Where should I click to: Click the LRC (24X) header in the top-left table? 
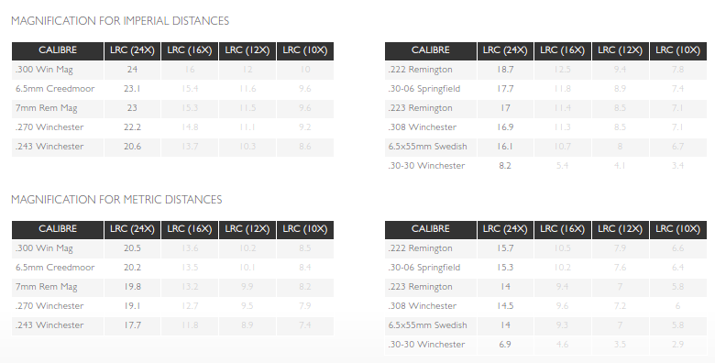[132, 50]
